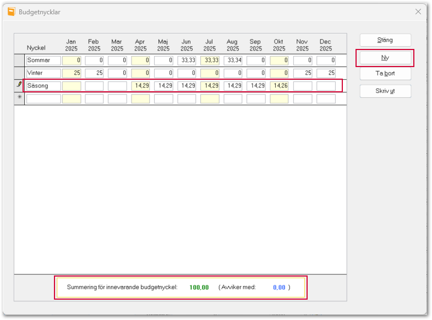Click Sommar Jun 2025 value 33,33

[x=187, y=60]
